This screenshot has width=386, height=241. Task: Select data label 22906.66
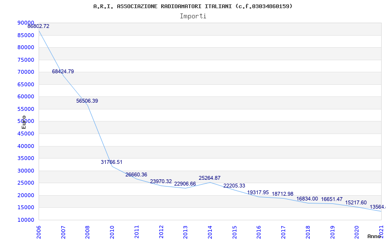point(185,184)
